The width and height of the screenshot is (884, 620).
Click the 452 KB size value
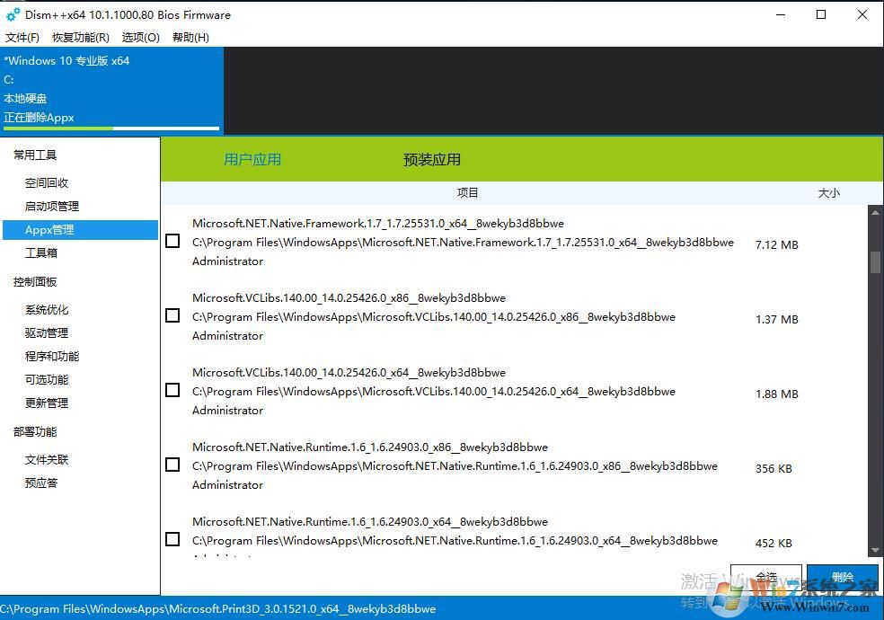pyautogui.click(x=773, y=544)
